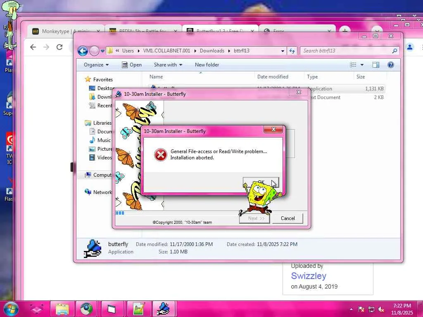Click the muted volume tray icon
The width and height of the screenshot is (423, 317).
pos(381,309)
